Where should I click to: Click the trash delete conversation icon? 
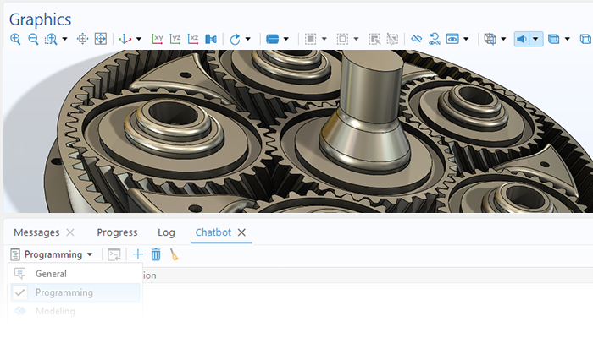pos(156,254)
